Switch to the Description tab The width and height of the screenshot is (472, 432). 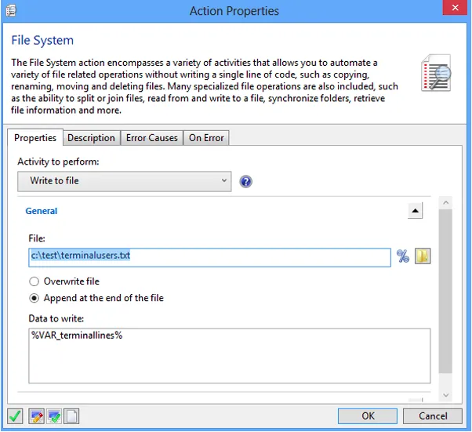tap(91, 138)
